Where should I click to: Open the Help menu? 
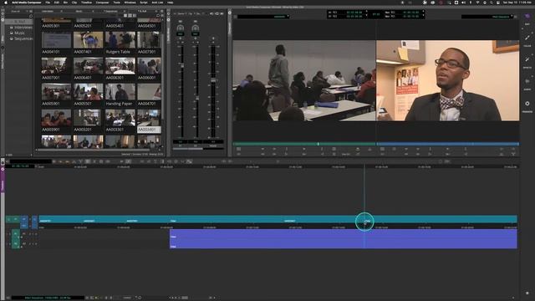point(170,3)
